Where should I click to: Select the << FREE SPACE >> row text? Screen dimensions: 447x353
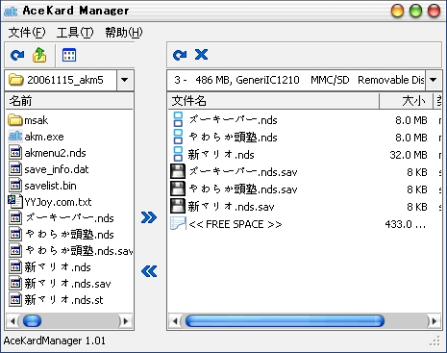[236, 224]
